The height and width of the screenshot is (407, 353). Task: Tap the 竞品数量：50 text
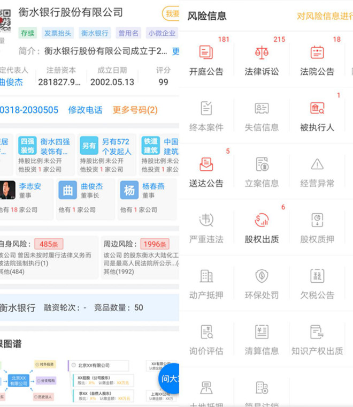(x=118, y=307)
